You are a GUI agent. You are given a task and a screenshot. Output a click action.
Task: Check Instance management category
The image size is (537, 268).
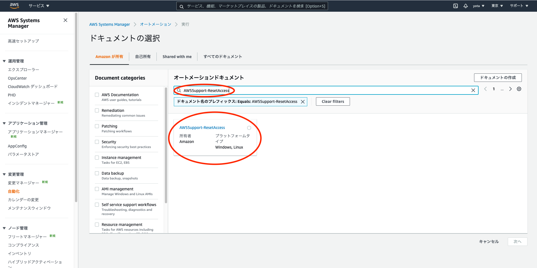(x=97, y=158)
